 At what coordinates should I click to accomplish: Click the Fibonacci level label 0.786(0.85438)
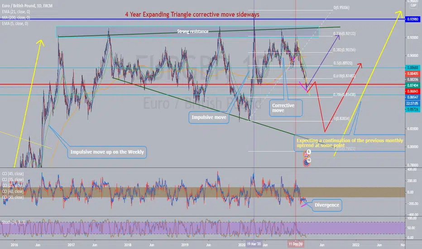pyautogui.click(x=344, y=95)
